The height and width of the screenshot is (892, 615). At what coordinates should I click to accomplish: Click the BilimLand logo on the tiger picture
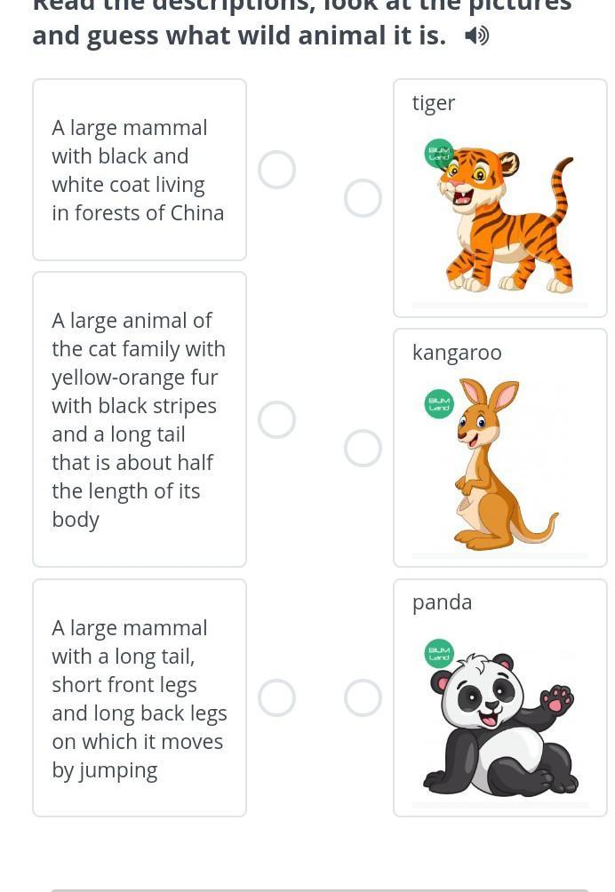[439, 153]
